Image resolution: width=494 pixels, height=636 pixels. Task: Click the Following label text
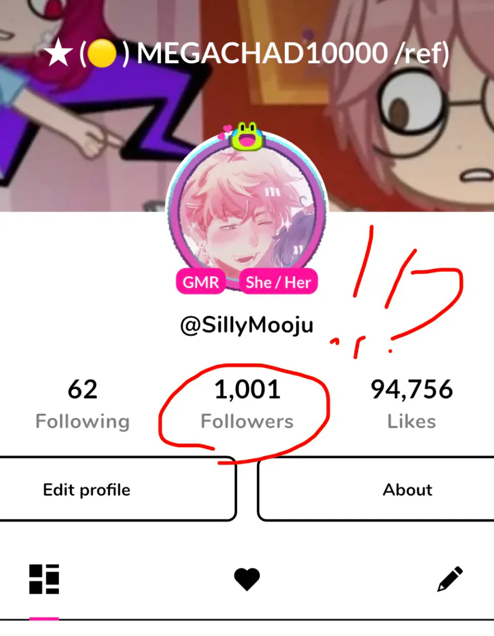pos(82,422)
